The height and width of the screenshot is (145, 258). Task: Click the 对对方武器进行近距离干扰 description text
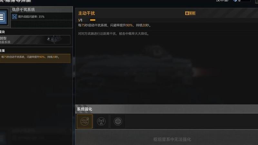tap(114, 34)
